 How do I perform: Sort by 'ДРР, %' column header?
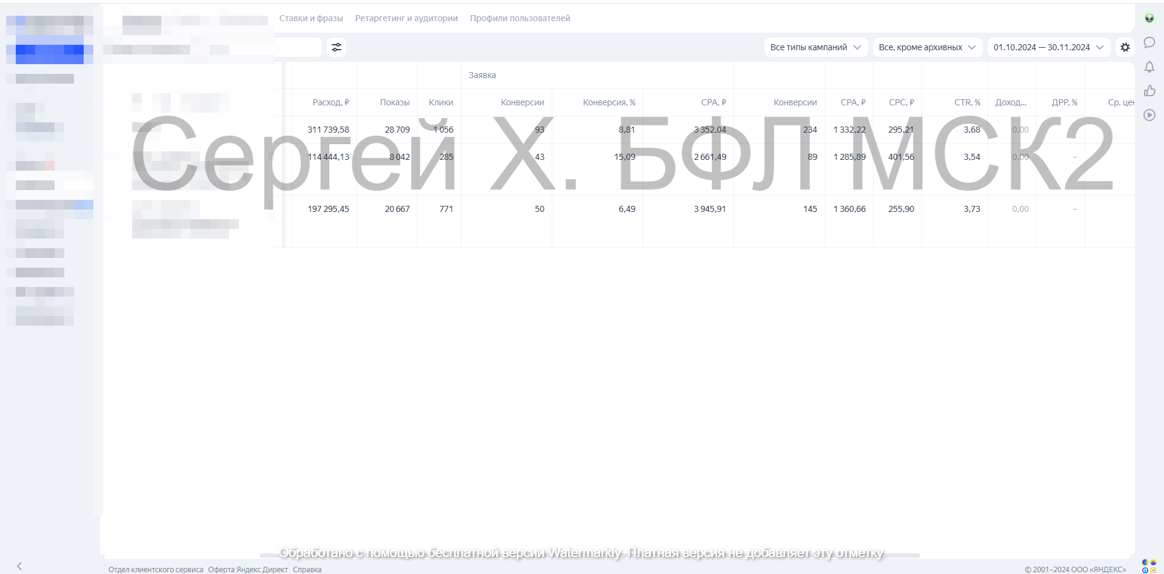[x=1065, y=102]
